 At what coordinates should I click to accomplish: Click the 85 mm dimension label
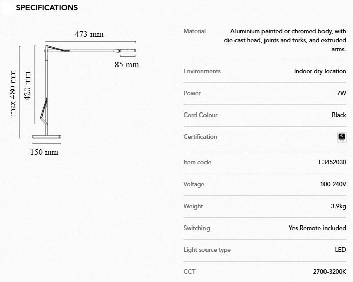pos(127,65)
